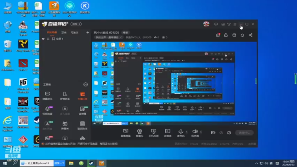
Task: Download the 多人连麦 tool
Action: (65, 111)
